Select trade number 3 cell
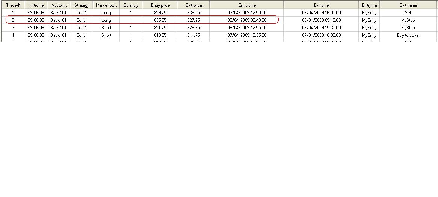The width and height of the screenshot is (438, 197). 13,28
